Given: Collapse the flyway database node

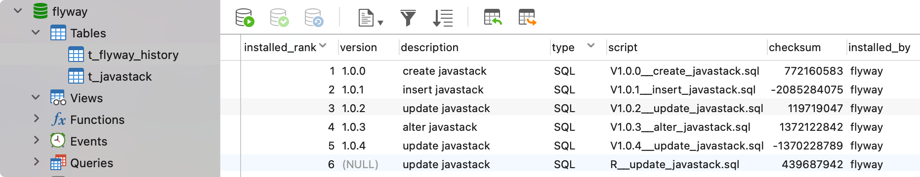Looking at the screenshot, I should 18,11.
